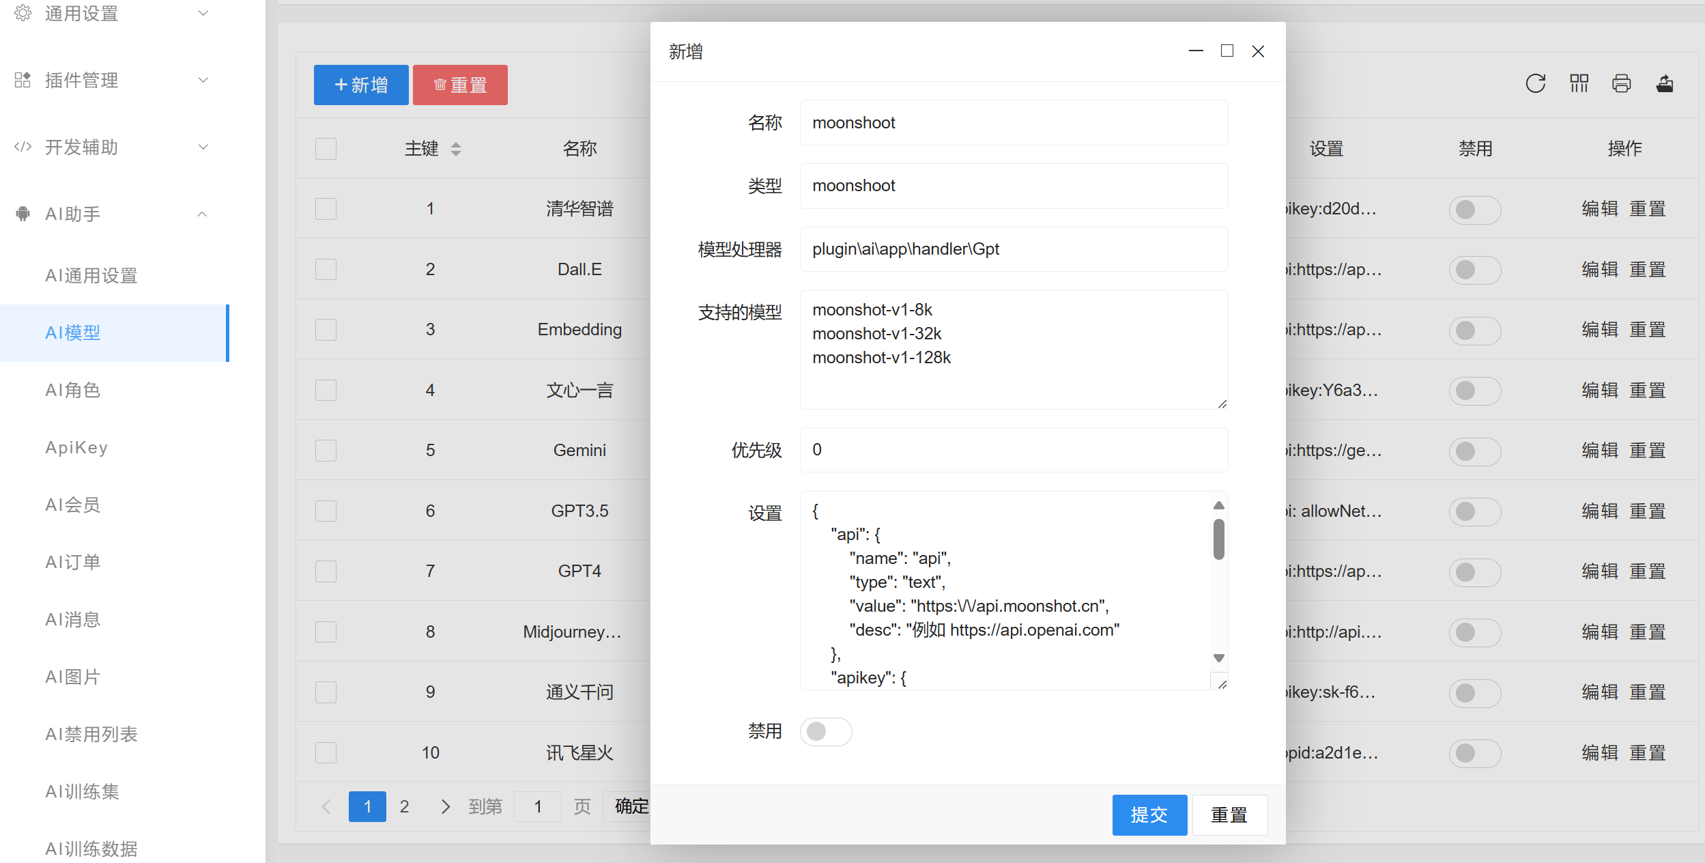Open the column filter grid icon
Screen dimensions: 1705x863
click(1579, 83)
